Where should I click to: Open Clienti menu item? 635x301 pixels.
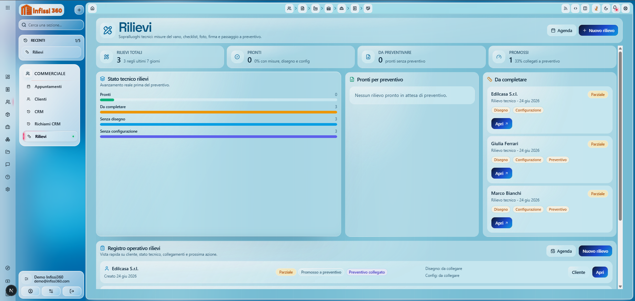point(50,99)
